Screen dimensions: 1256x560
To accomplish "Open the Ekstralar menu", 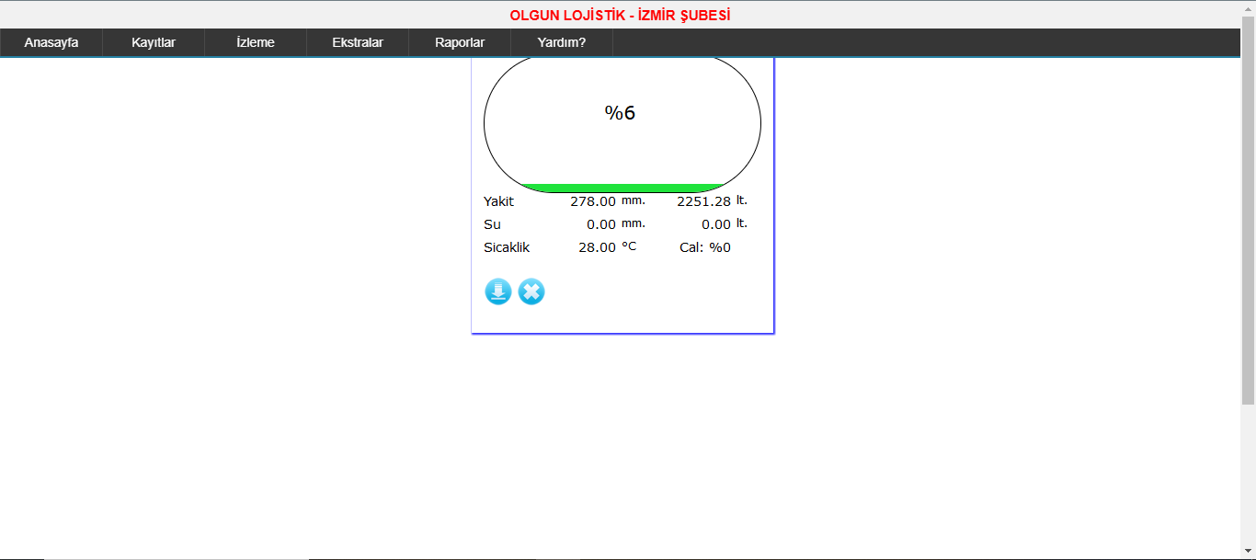I will click(358, 42).
